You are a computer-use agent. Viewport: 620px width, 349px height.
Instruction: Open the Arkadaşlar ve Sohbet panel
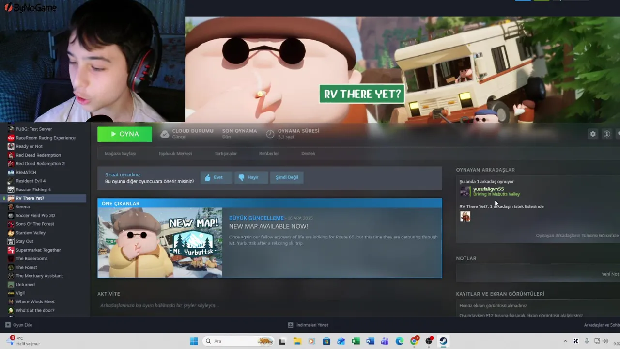coord(602,325)
